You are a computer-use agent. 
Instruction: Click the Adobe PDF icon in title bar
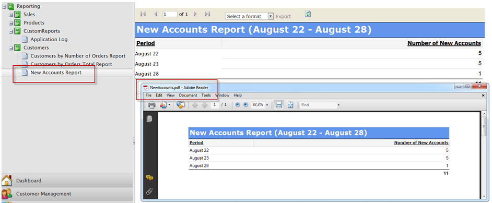pos(146,88)
